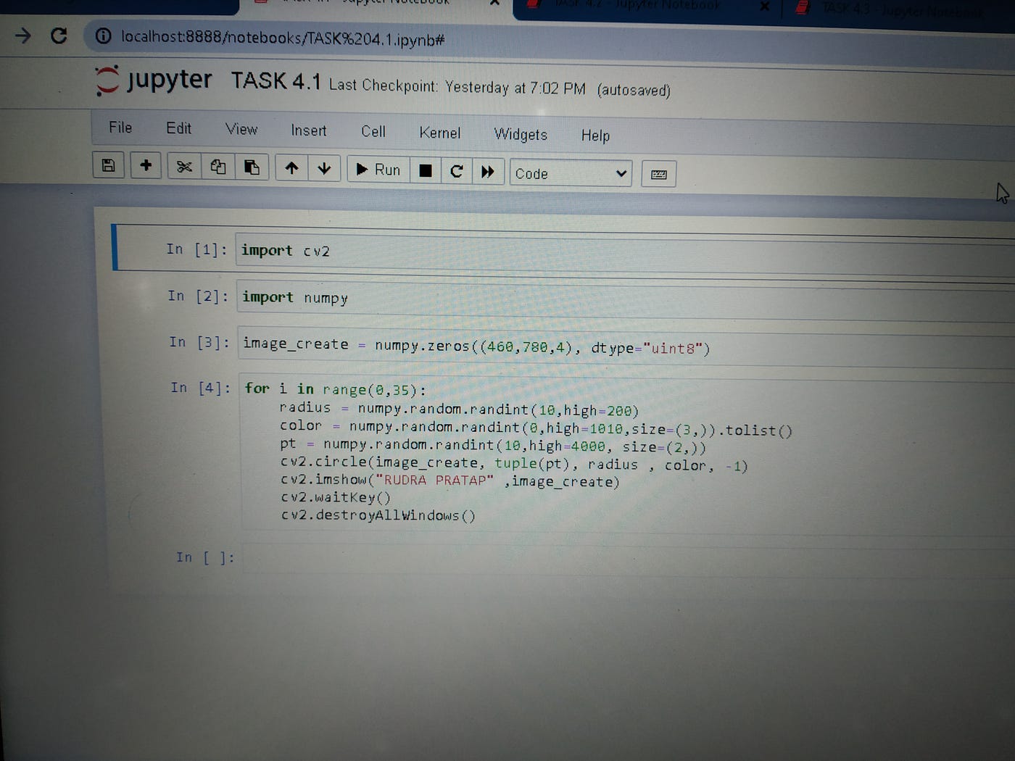
Task: Insert a new cell using the plus icon
Action: coord(146,166)
